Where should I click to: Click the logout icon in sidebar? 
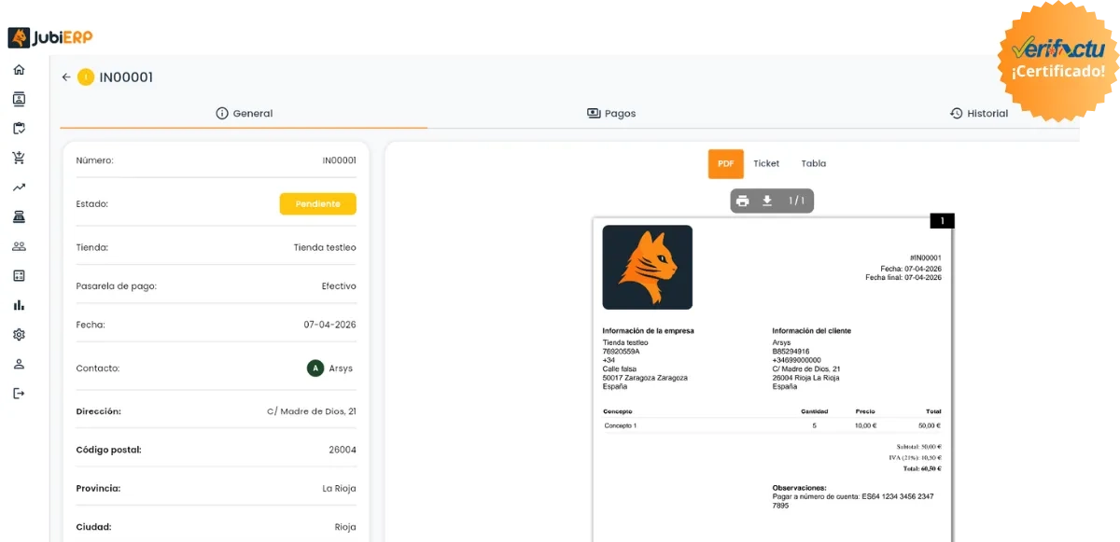coord(19,393)
